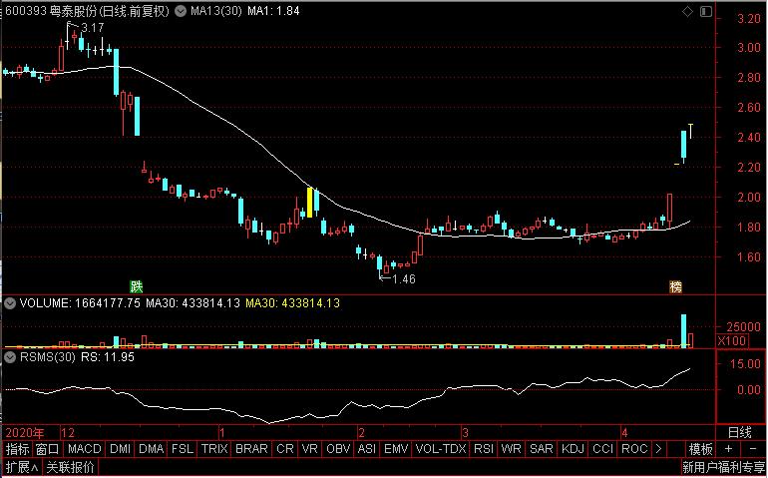The height and width of the screenshot is (478, 768).
Task: Click the X100 volume scale label
Action: tap(732, 340)
